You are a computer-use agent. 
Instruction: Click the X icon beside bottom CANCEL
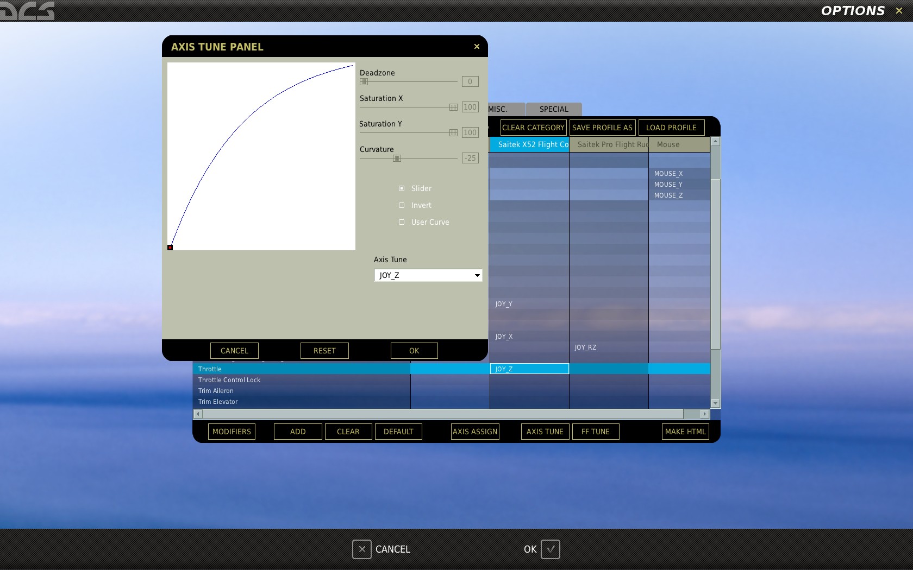[362, 549]
